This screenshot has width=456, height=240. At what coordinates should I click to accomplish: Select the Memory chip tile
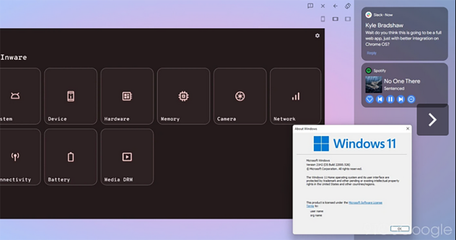pos(183,96)
